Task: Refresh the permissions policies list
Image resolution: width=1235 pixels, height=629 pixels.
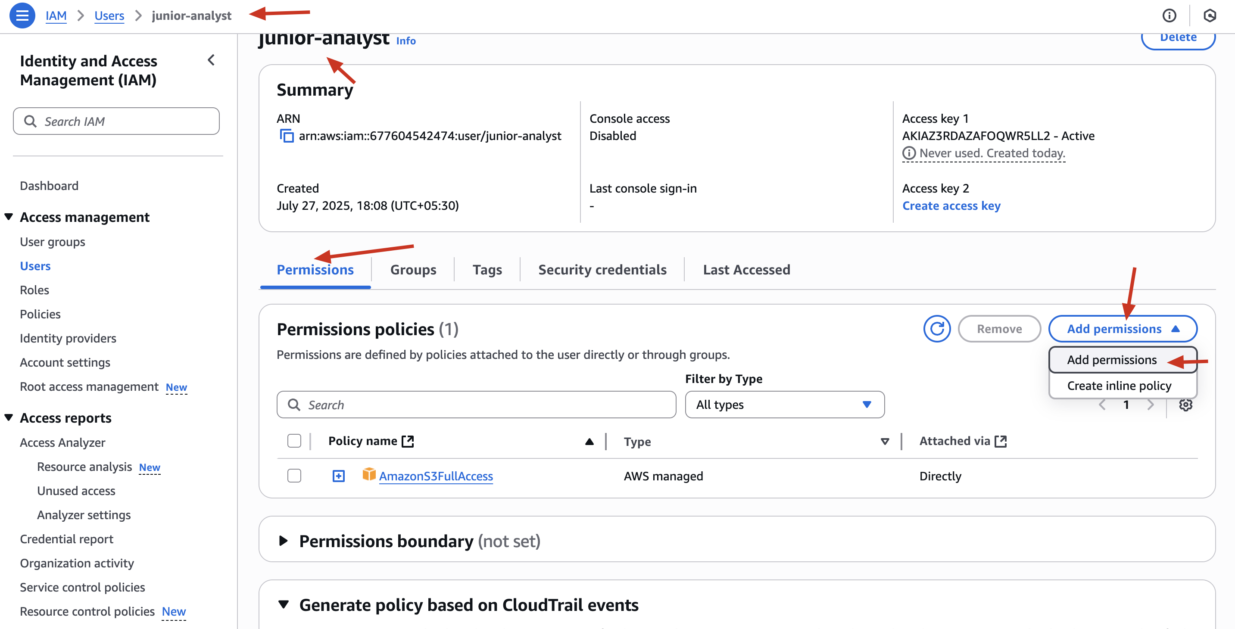Action: click(x=937, y=329)
